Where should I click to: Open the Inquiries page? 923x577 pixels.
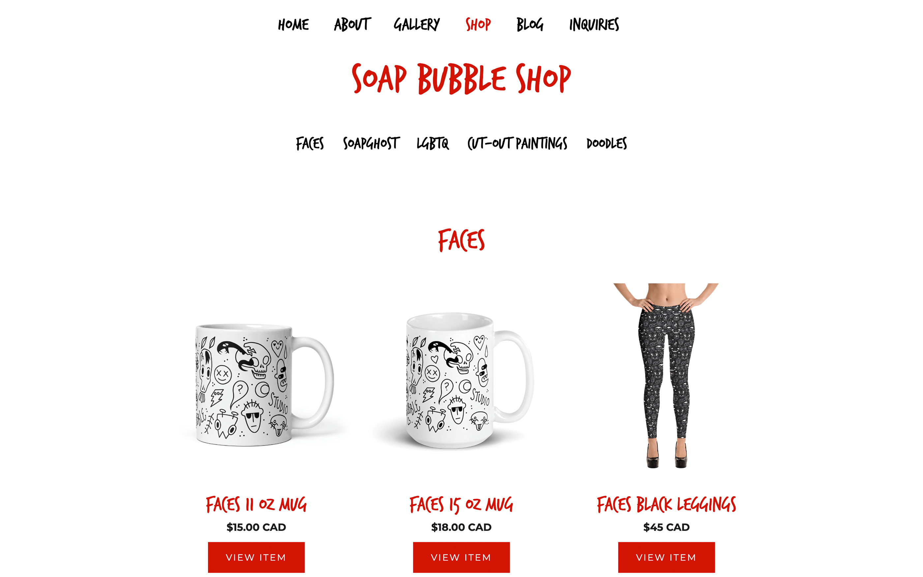pyautogui.click(x=594, y=25)
